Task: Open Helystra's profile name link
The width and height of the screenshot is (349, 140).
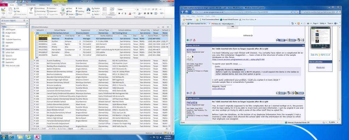Action: tap(192, 103)
